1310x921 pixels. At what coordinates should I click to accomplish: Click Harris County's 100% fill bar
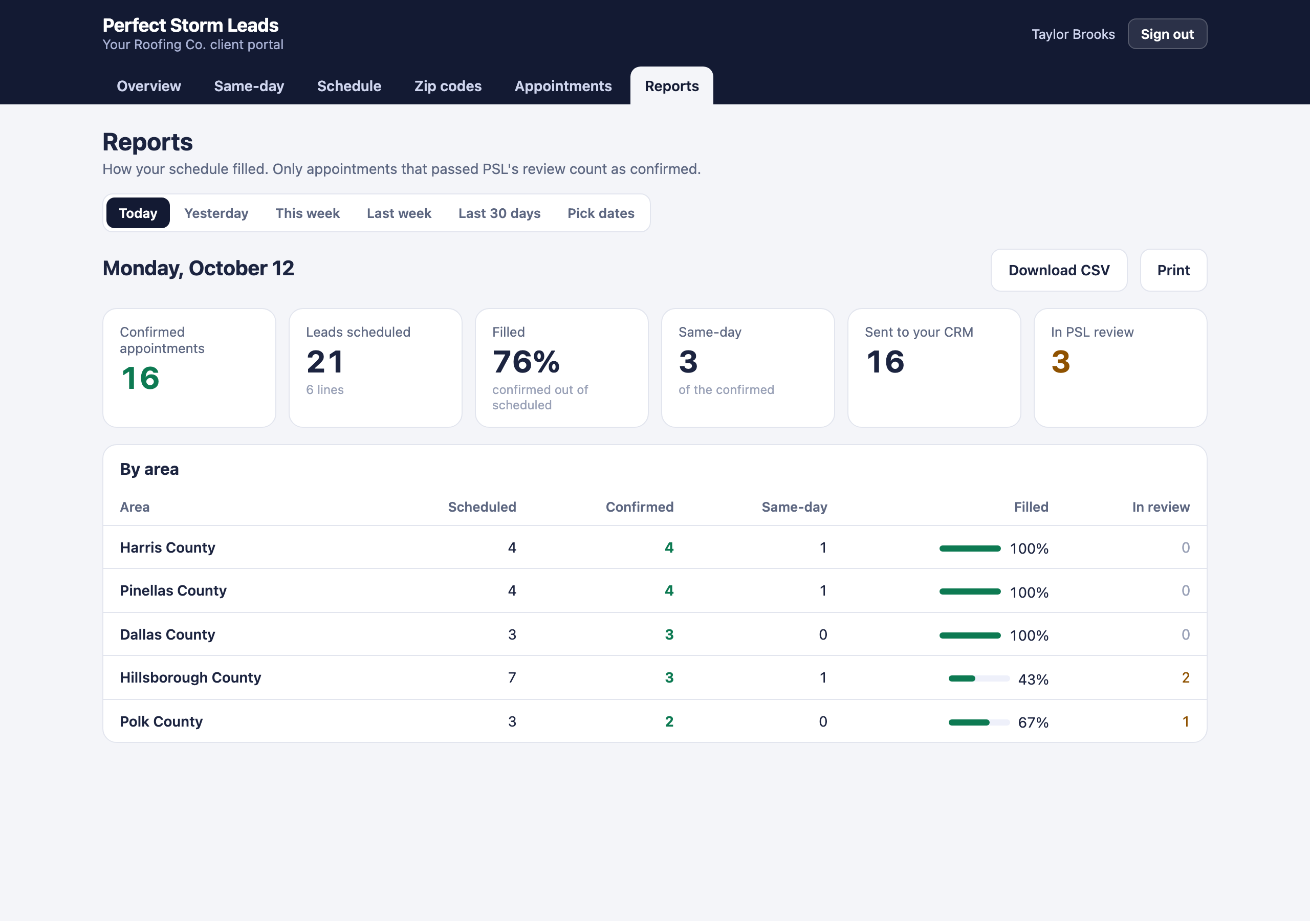click(970, 549)
